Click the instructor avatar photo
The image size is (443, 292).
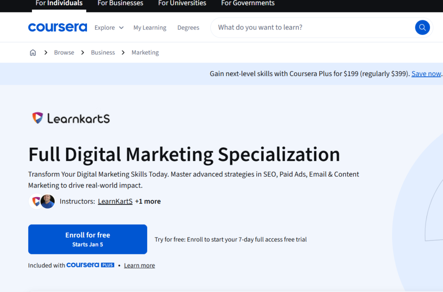tap(47, 201)
